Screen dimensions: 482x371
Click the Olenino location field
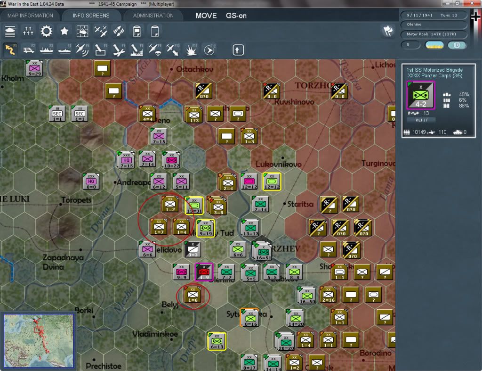tap(434, 25)
